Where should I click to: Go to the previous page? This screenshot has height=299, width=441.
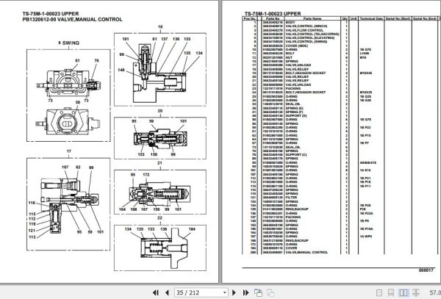[x=167, y=292]
